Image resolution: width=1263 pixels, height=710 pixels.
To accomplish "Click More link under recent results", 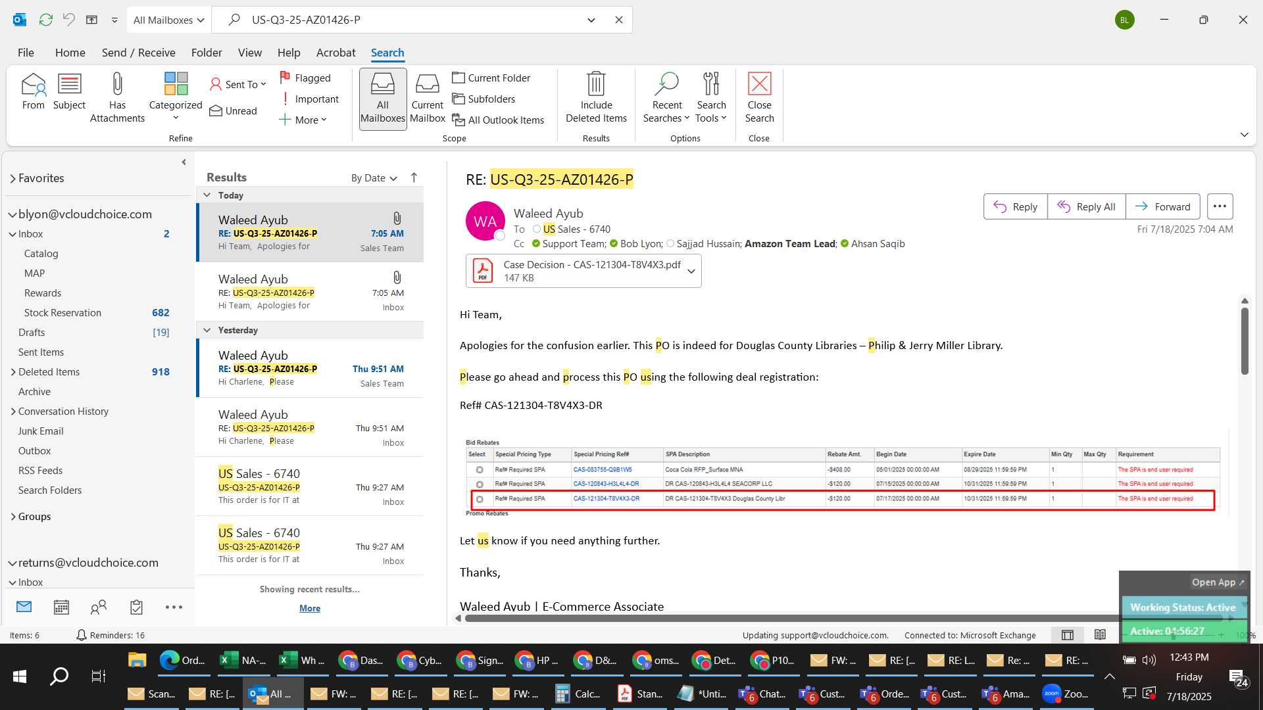I will pos(309,608).
